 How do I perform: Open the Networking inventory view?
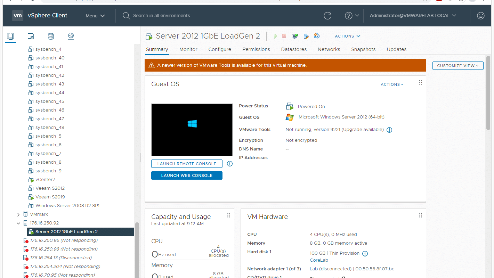point(71,36)
